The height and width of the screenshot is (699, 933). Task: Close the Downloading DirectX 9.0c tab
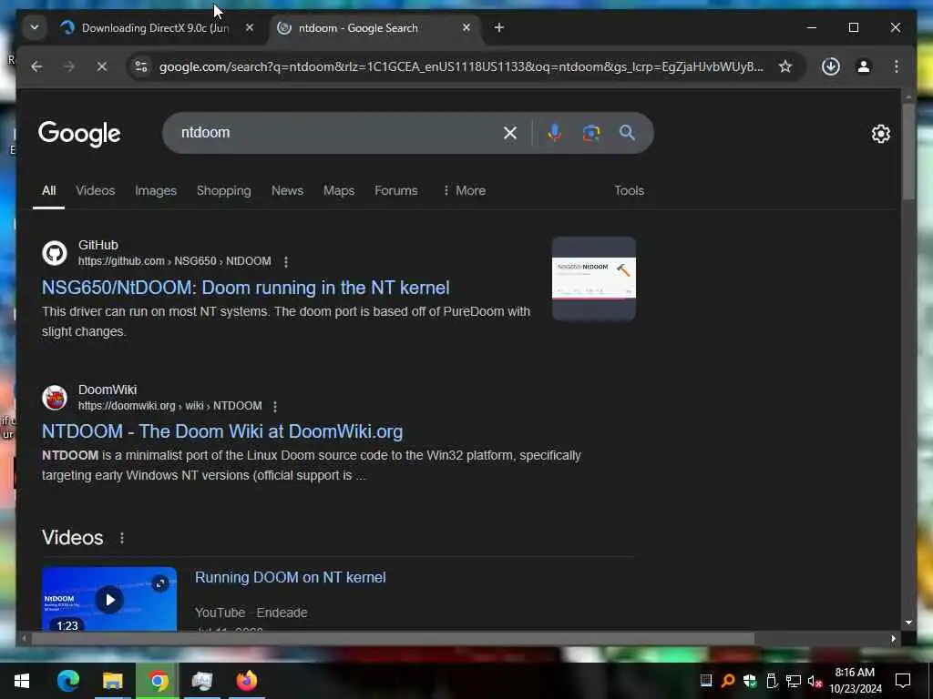250,27
